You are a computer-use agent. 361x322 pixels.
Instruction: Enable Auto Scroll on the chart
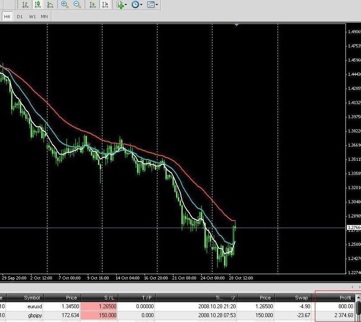pos(93,5)
